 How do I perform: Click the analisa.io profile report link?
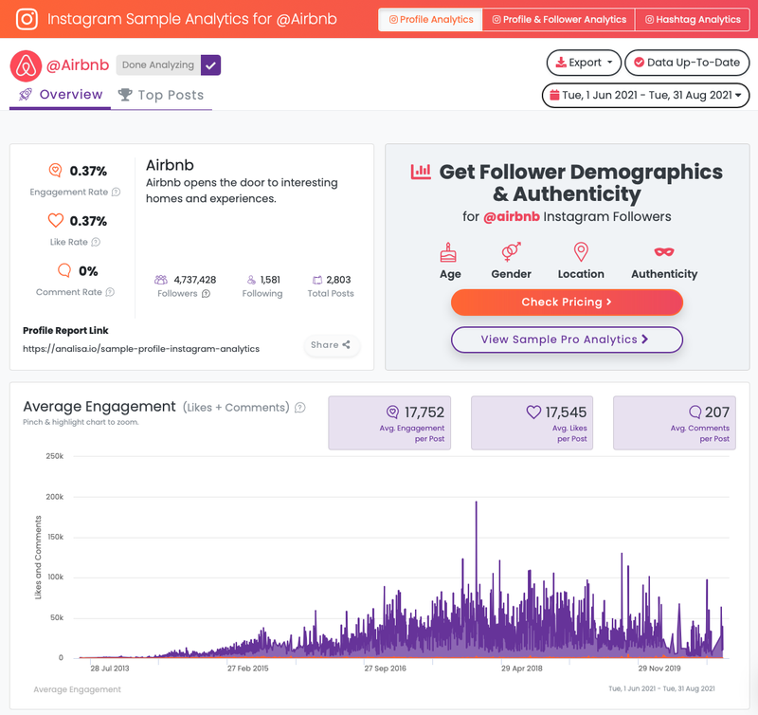coord(141,349)
